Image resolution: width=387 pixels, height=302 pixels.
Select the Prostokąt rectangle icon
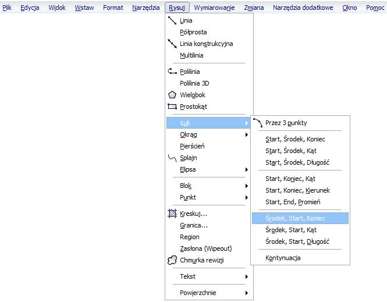click(172, 106)
